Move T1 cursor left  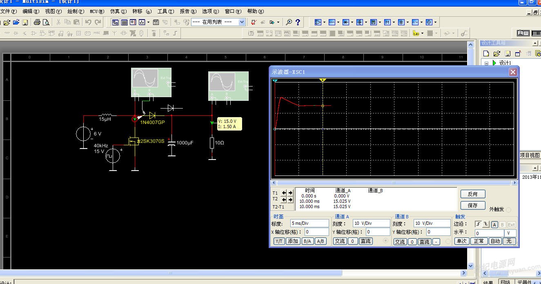pyautogui.click(x=284, y=193)
